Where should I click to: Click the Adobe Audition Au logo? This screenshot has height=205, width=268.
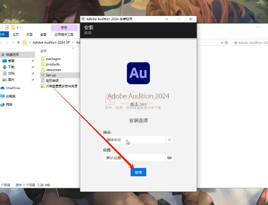138,73
